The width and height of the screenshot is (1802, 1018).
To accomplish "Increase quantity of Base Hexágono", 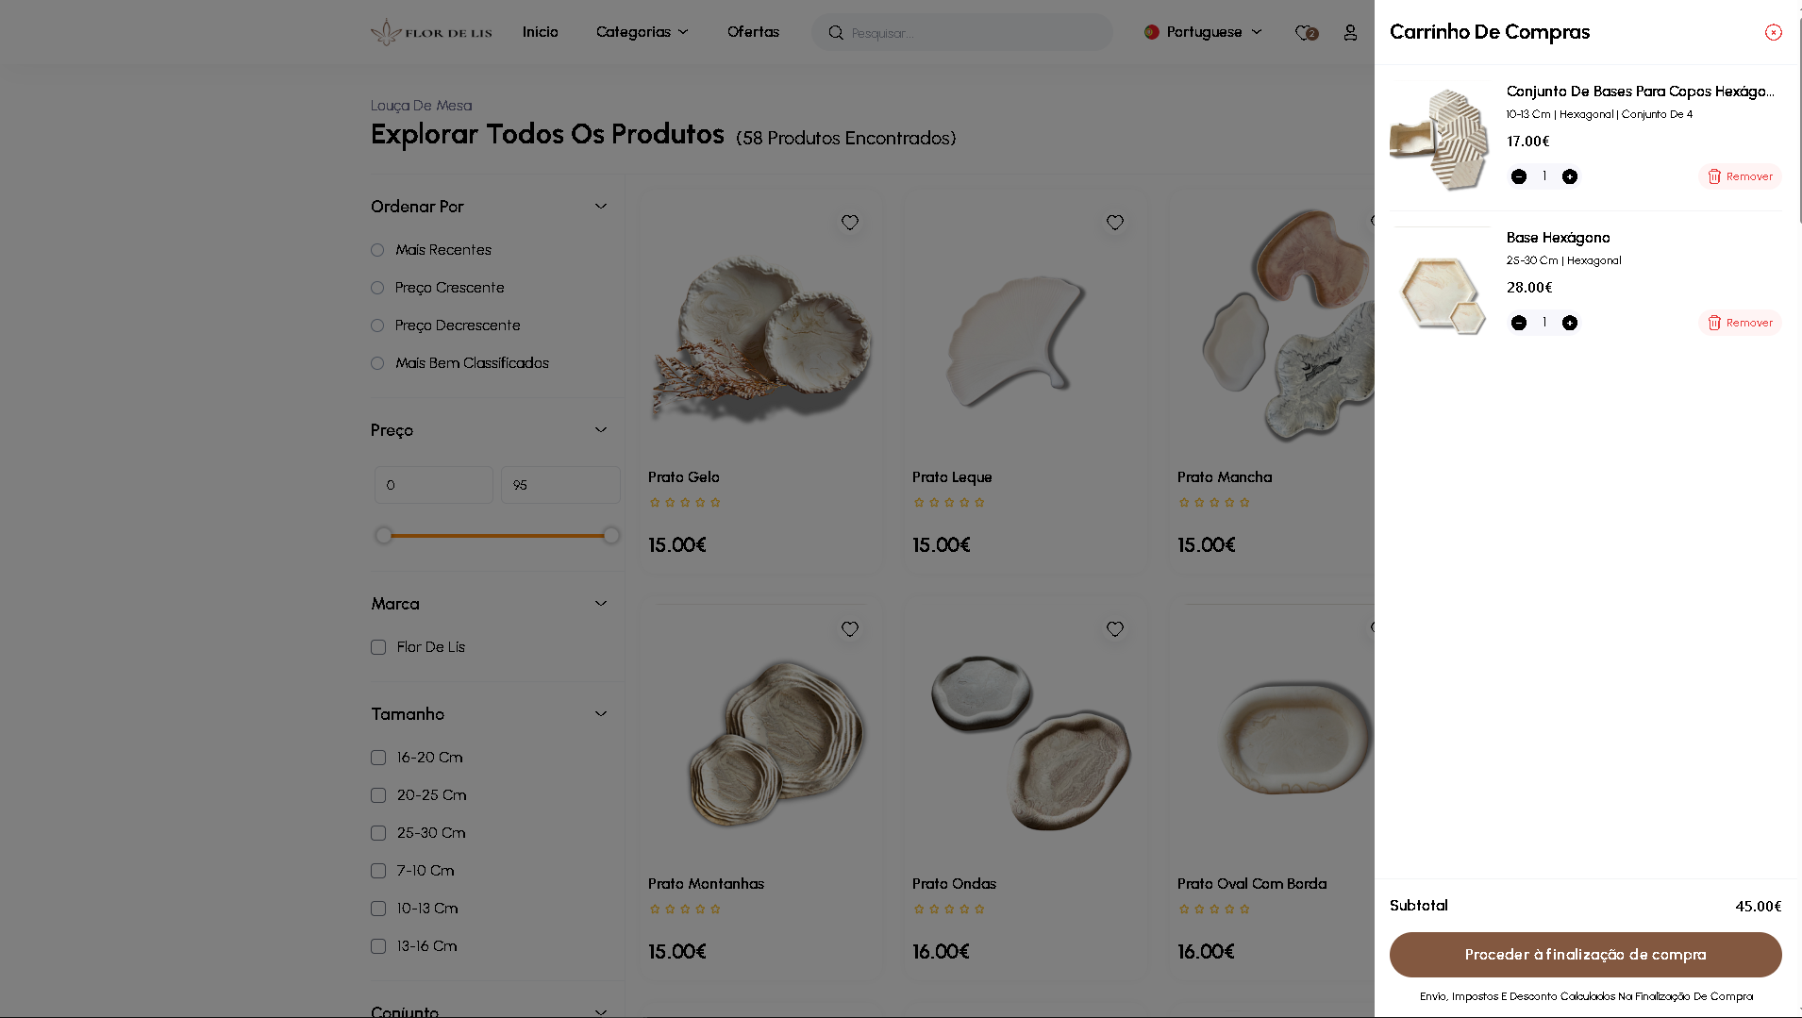I will tap(1569, 323).
